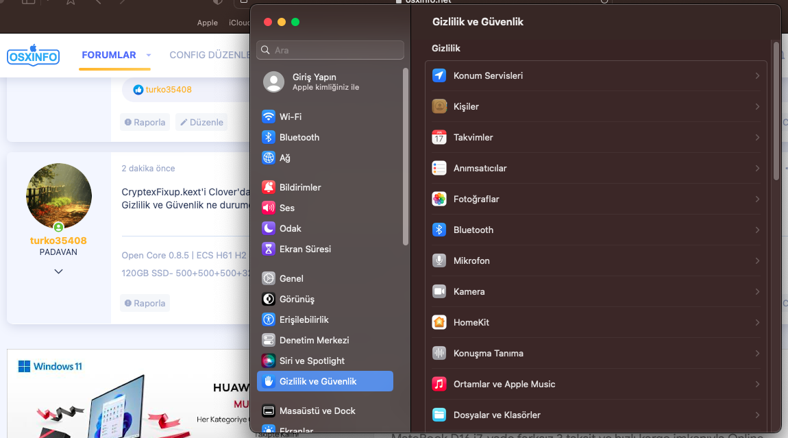Image resolution: width=788 pixels, height=438 pixels.
Task: Expand the Mikrofon row chevron
Action: click(x=757, y=260)
